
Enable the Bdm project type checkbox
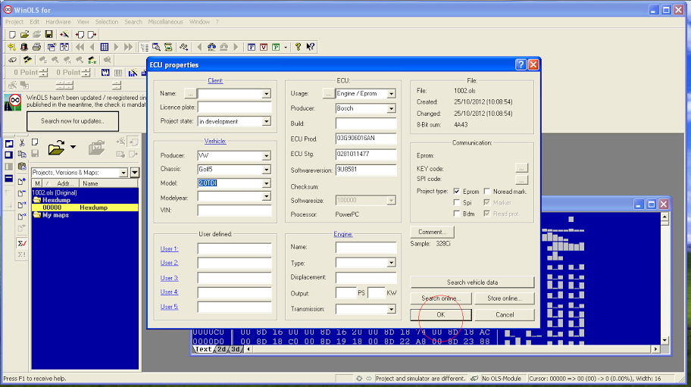point(457,214)
